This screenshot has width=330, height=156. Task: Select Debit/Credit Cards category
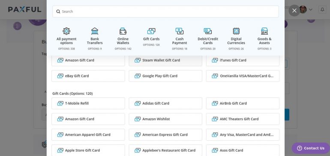click(208, 39)
